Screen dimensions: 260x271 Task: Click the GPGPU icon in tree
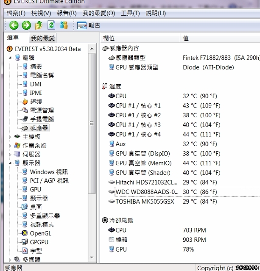click(x=25, y=242)
